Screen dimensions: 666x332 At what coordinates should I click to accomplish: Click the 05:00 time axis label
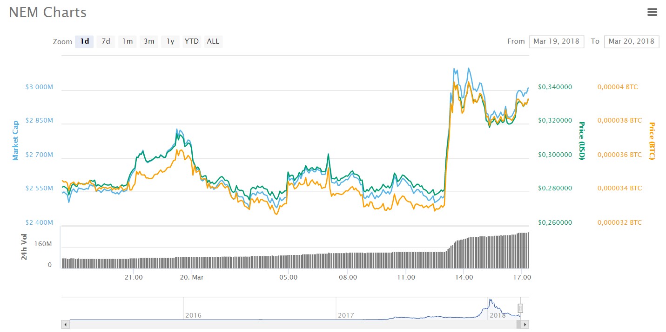pos(289,277)
